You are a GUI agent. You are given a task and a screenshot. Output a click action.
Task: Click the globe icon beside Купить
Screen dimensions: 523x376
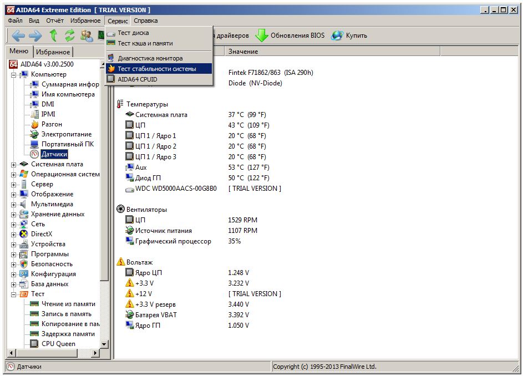[x=337, y=35]
